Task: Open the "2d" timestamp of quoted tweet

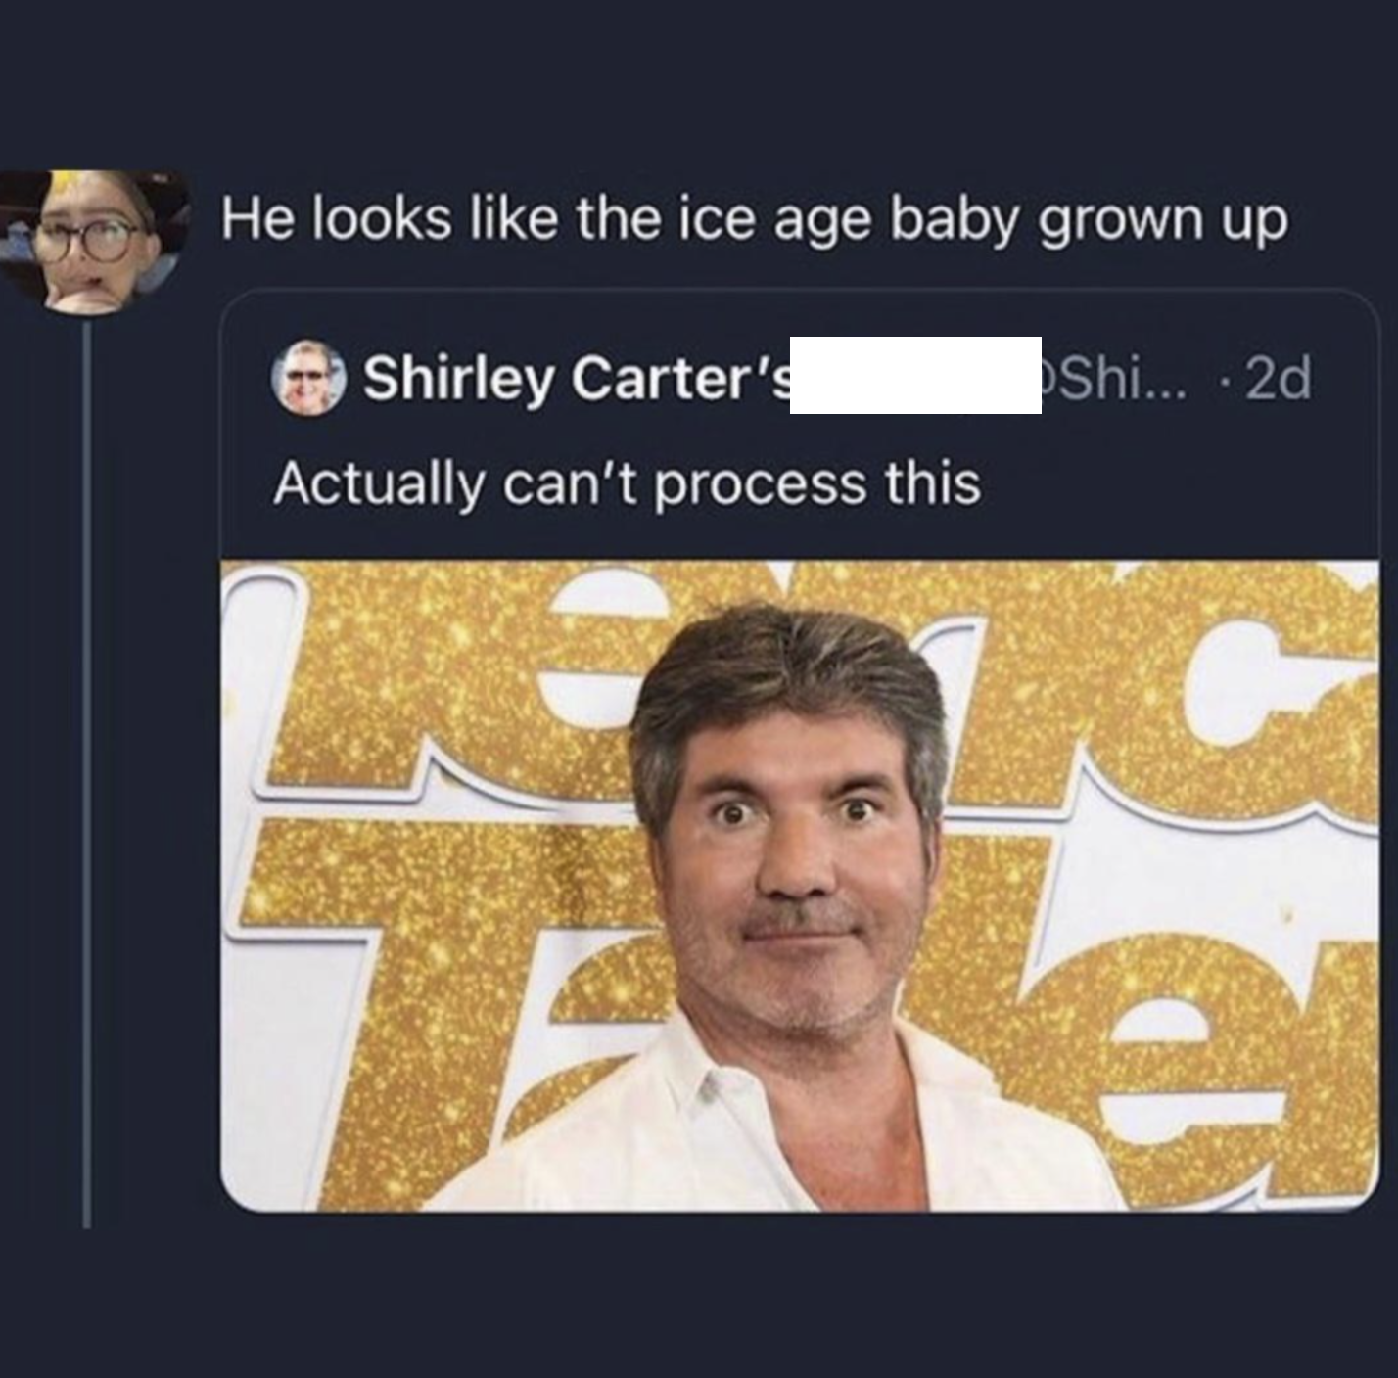Action: 1277,378
